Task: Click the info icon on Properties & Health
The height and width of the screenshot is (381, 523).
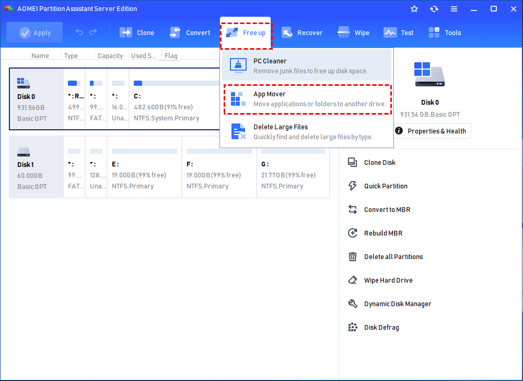Action: (399, 131)
